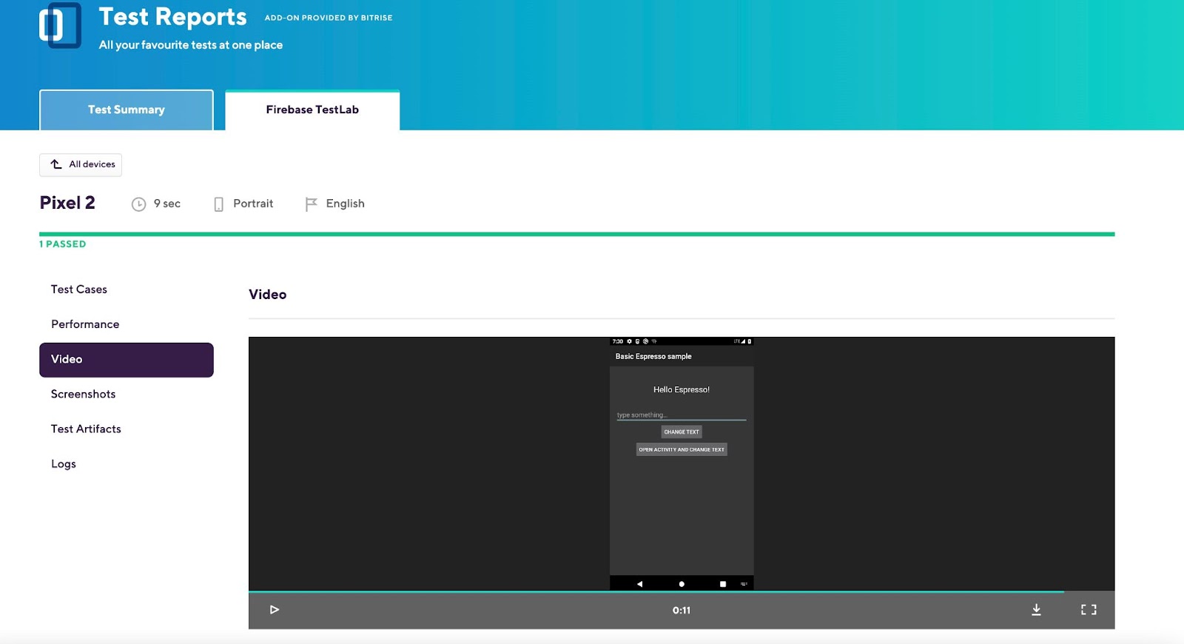Open the Logs section
Viewport: 1184px width, 644px height.
coord(64,464)
